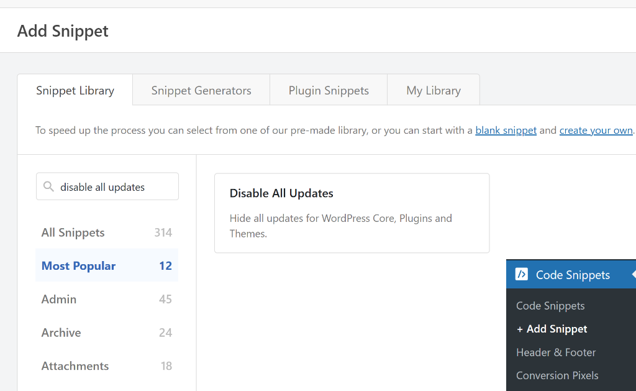
Task: Click the + Add Snippet menu item
Action: point(552,329)
